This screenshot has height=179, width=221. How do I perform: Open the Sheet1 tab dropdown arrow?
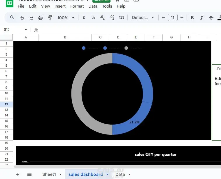60,174
